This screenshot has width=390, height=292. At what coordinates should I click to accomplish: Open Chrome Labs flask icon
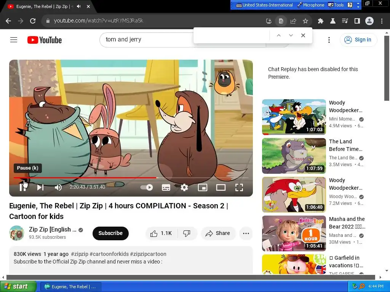click(x=332, y=21)
